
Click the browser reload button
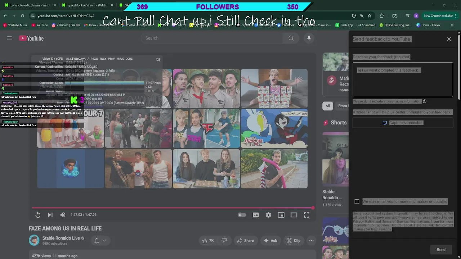tap(22, 16)
